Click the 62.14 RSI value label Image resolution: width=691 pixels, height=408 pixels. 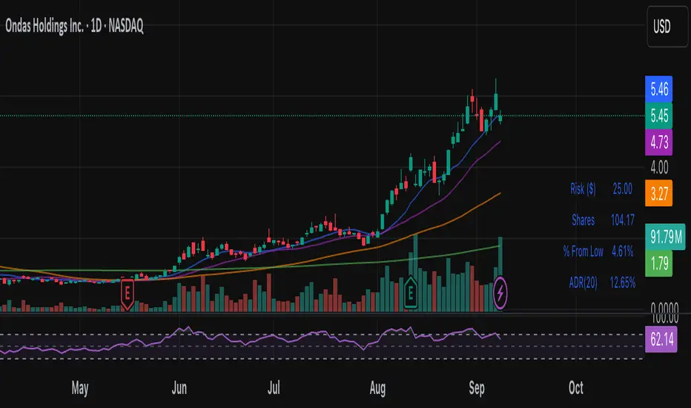pyautogui.click(x=661, y=339)
